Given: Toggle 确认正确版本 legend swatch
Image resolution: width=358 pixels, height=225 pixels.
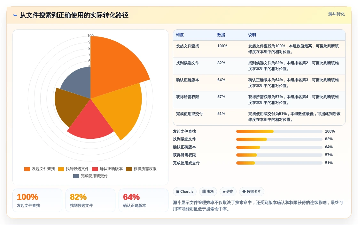Looking at the screenshot, I should coord(95,169).
